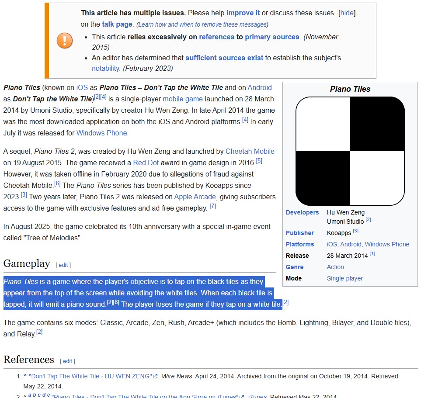Open Windows Phone link in infobox

coord(387,244)
